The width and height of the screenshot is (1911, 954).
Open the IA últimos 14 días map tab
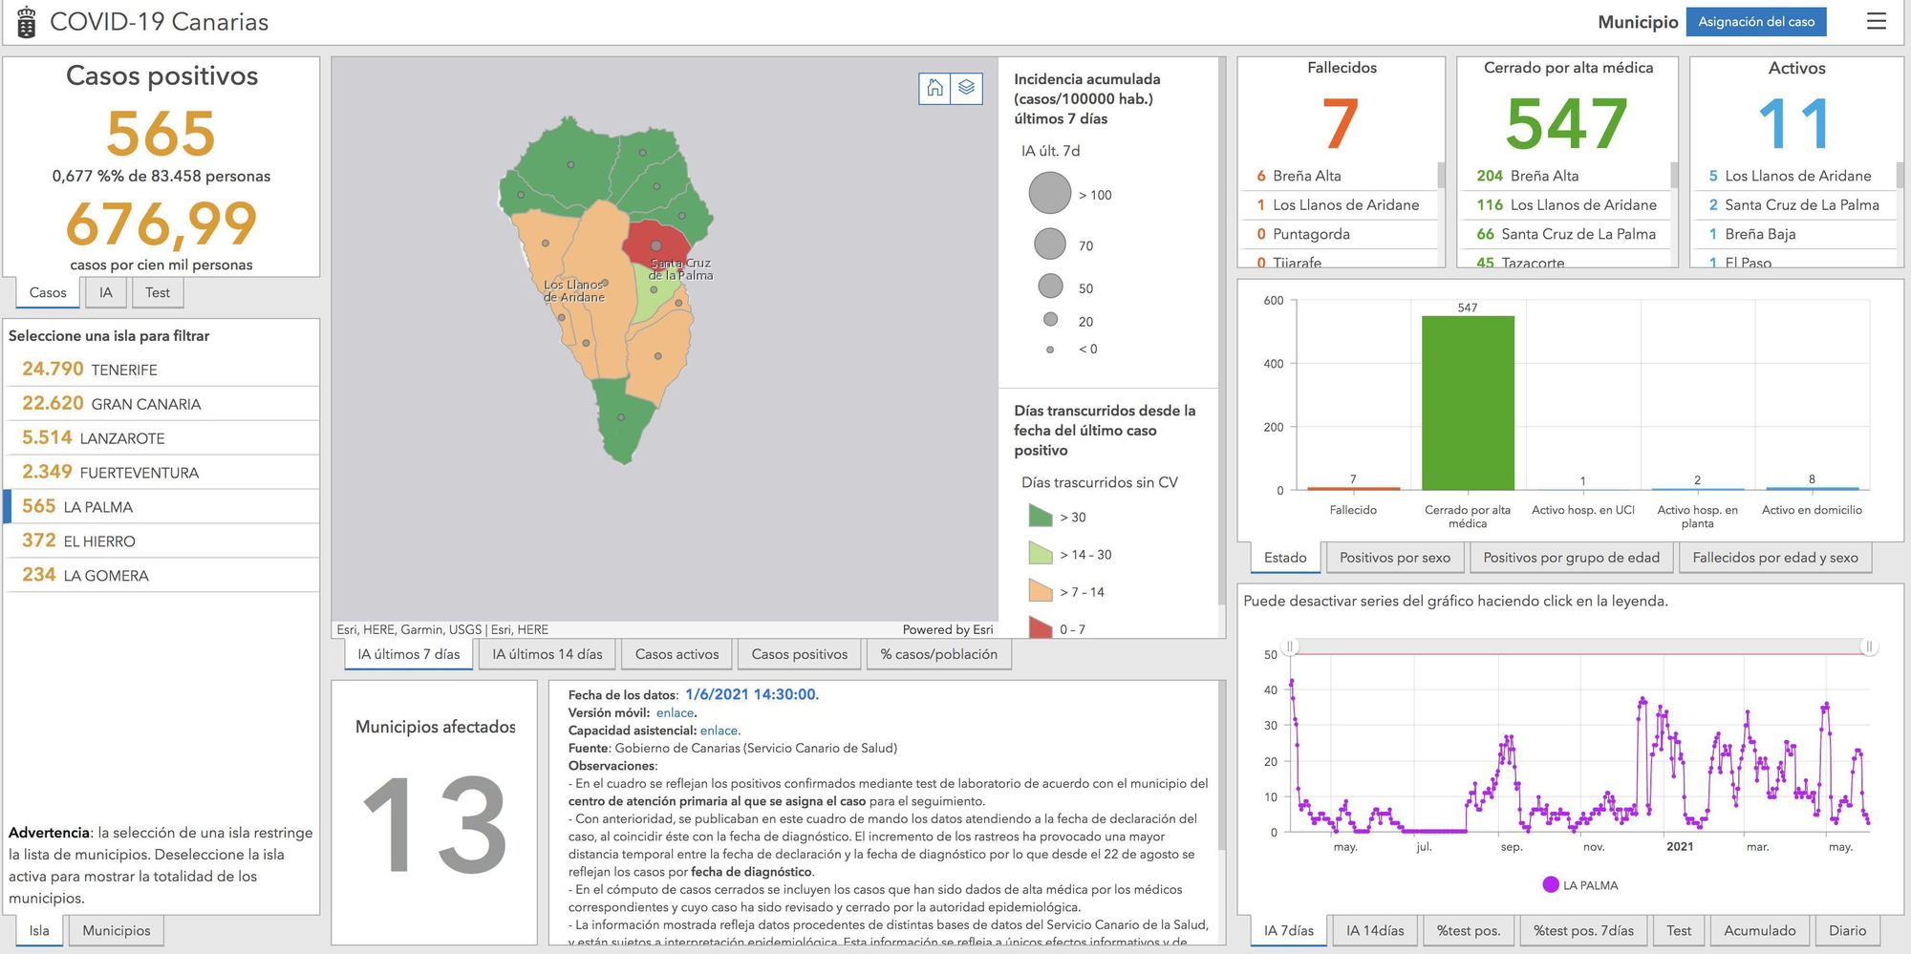[x=548, y=654]
